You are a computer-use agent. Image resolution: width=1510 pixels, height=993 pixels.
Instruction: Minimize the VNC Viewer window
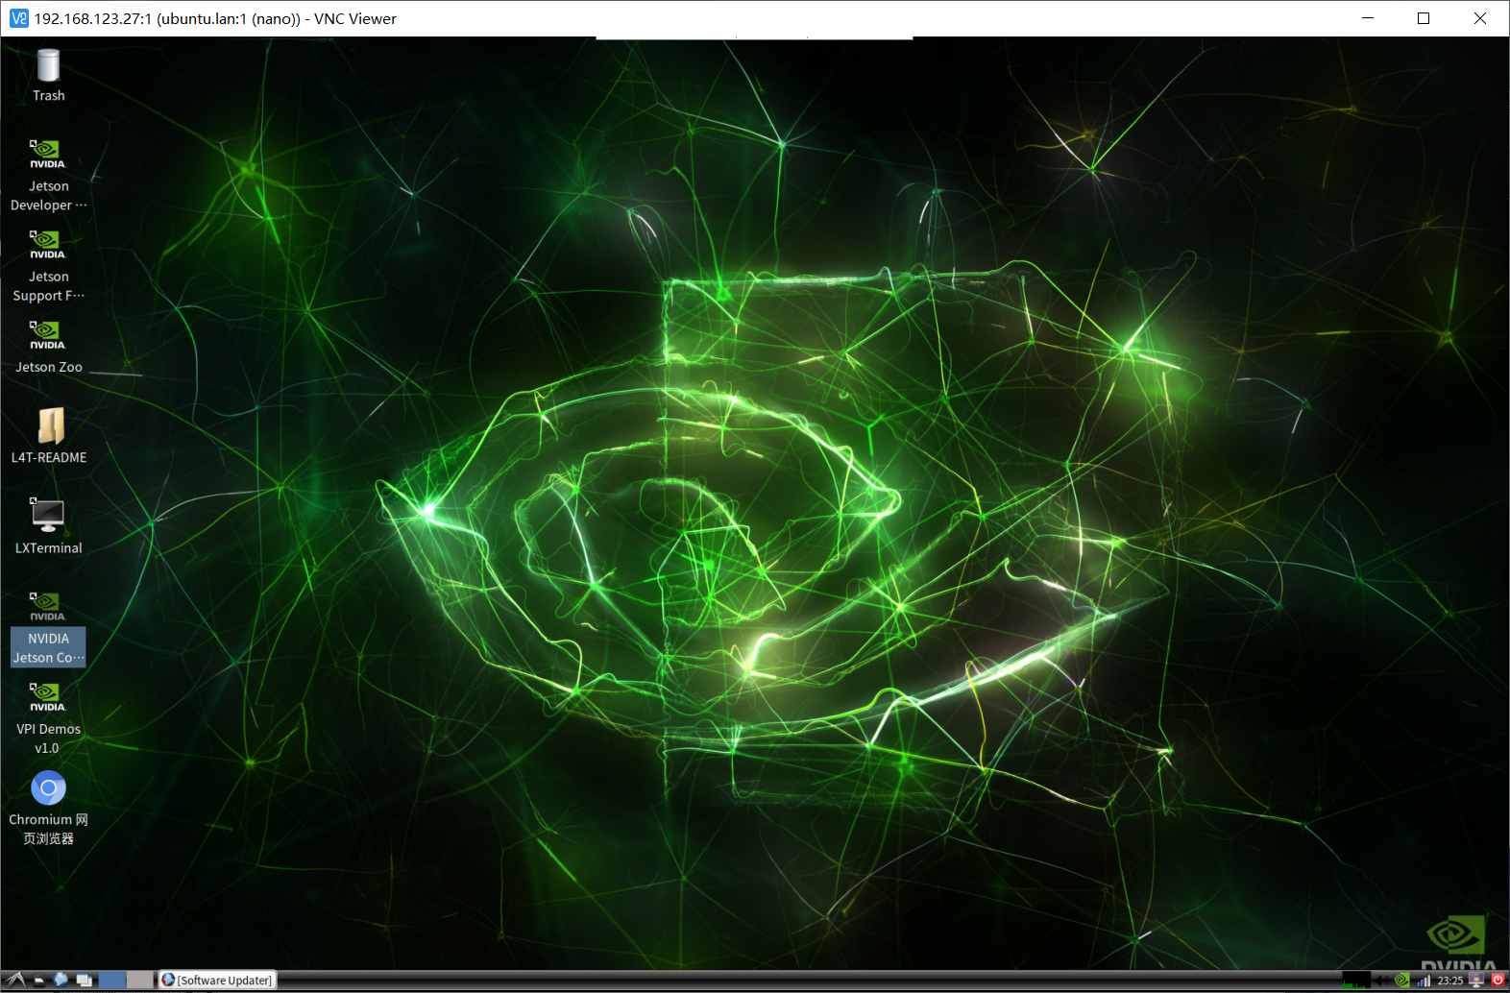[1368, 18]
